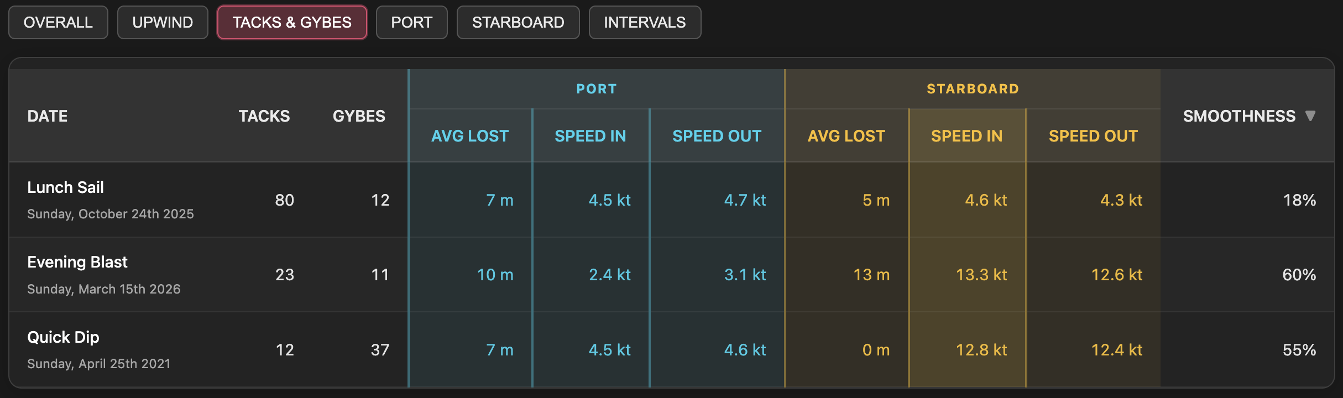Click the 18% smoothness value for Lunch Sail
This screenshot has width=1343, height=398.
click(1300, 200)
